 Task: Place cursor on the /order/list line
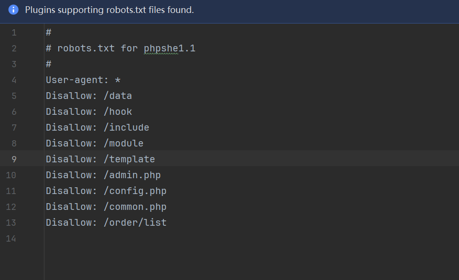106,223
